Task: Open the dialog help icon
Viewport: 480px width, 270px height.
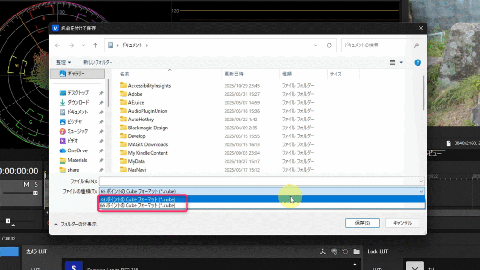Action: [418, 62]
